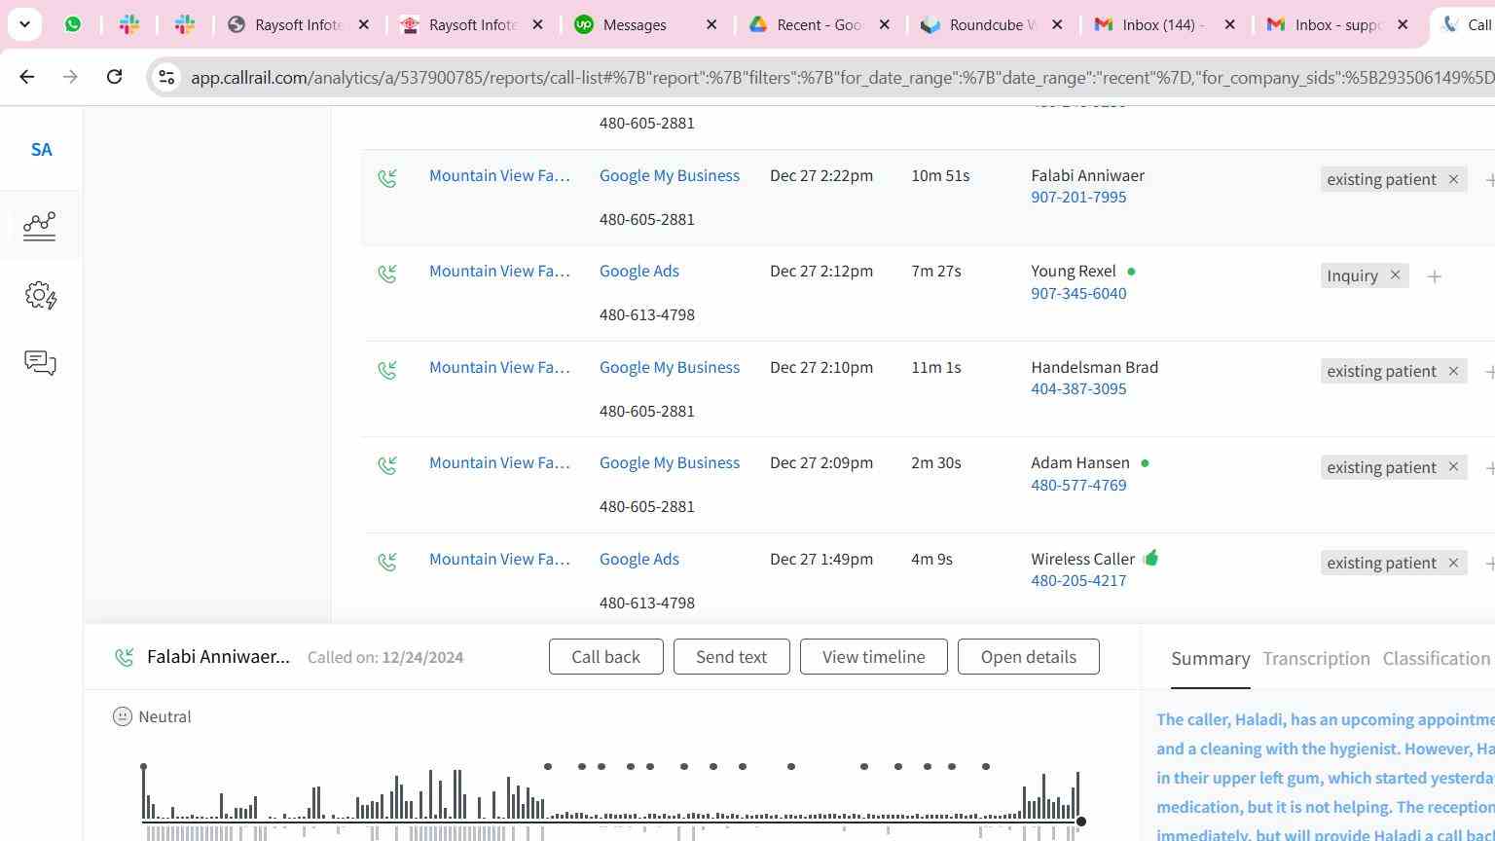The height and width of the screenshot is (841, 1495).
Task: Switch to the Recent Google Drive tab
Action: coord(820,24)
